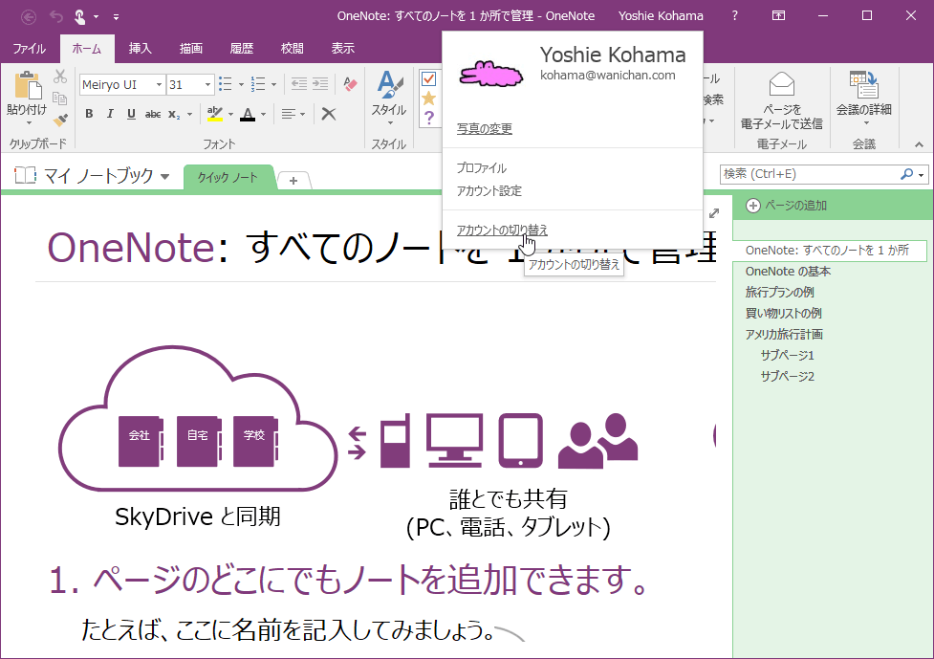Click プロファイル in account menu
Image resolution: width=934 pixels, height=659 pixels.
[x=481, y=168]
